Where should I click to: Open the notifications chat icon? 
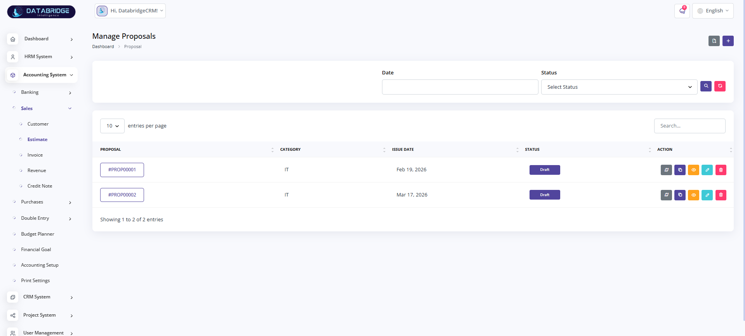click(x=682, y=11)
